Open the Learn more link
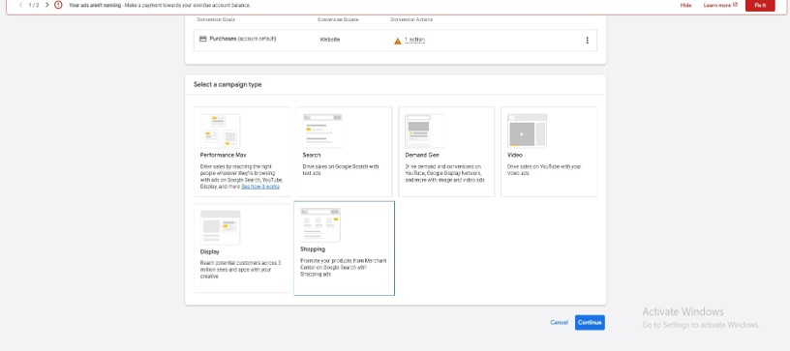Image resolution: width=790 pixels, height=351 pixels. 720,5
